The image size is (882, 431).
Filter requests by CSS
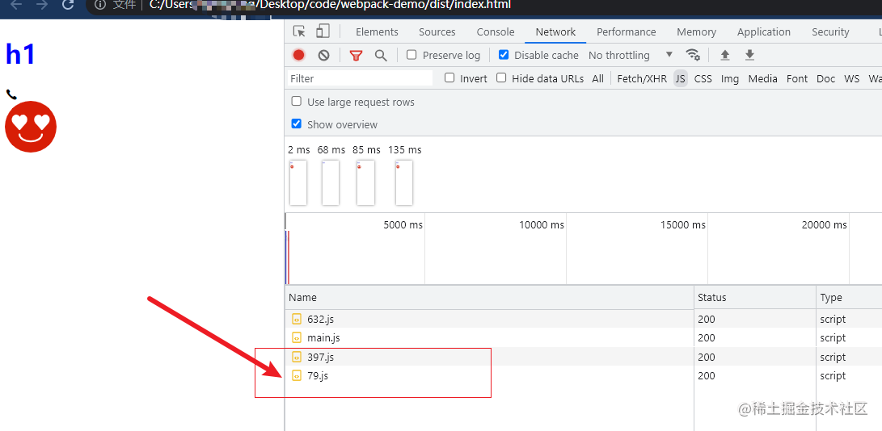click(x=703, y=78)
